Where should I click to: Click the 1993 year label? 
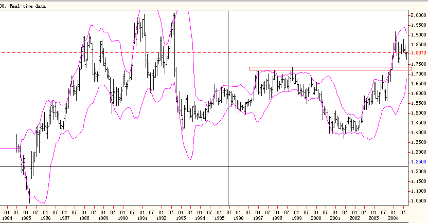pos(181,218)
